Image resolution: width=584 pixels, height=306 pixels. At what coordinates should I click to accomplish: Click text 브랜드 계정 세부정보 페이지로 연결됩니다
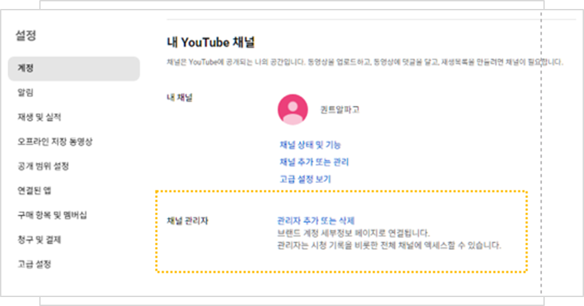pos(353,233)
